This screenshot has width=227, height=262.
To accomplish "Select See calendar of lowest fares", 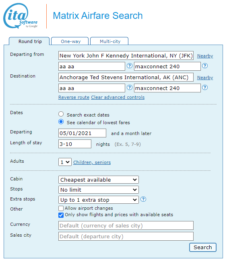I will pos(61,122).
